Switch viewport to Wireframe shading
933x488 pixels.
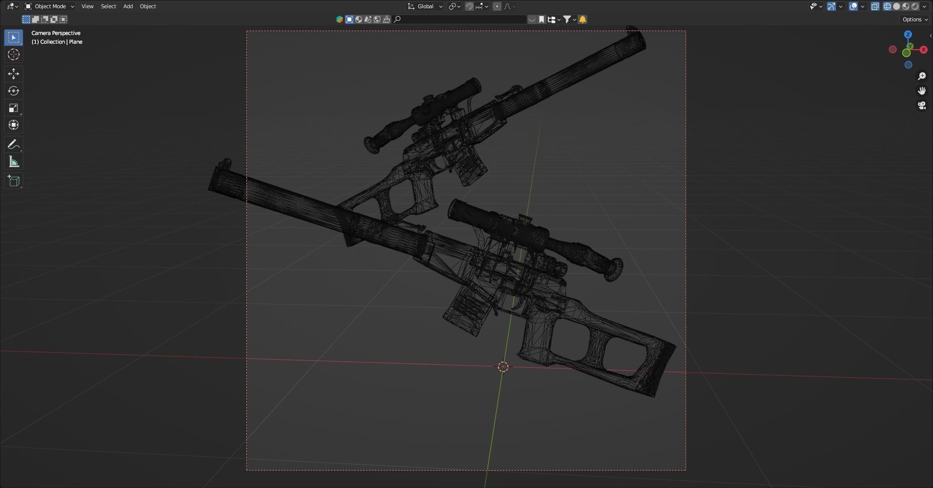887,6
